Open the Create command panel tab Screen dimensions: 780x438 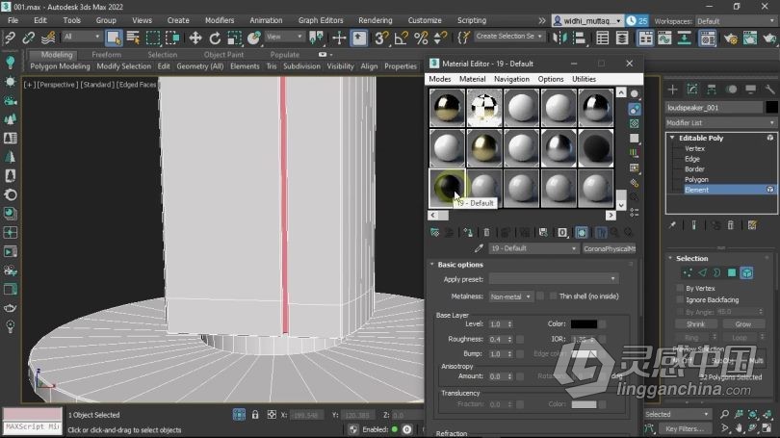672,90
